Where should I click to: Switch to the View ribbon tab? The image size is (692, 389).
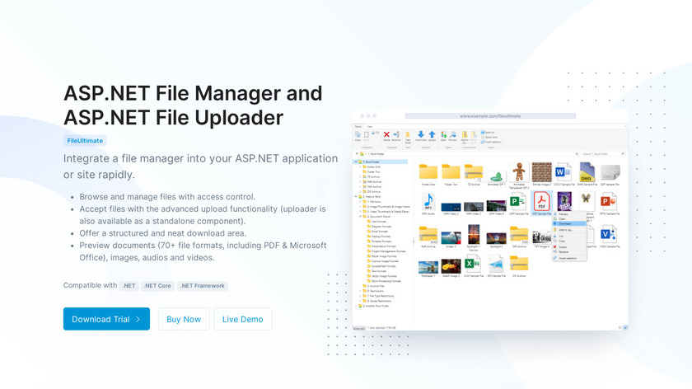point(370,127)
